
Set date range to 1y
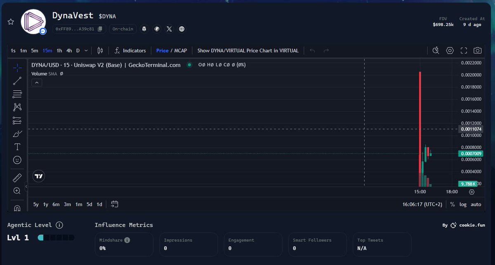coord(46,204)
